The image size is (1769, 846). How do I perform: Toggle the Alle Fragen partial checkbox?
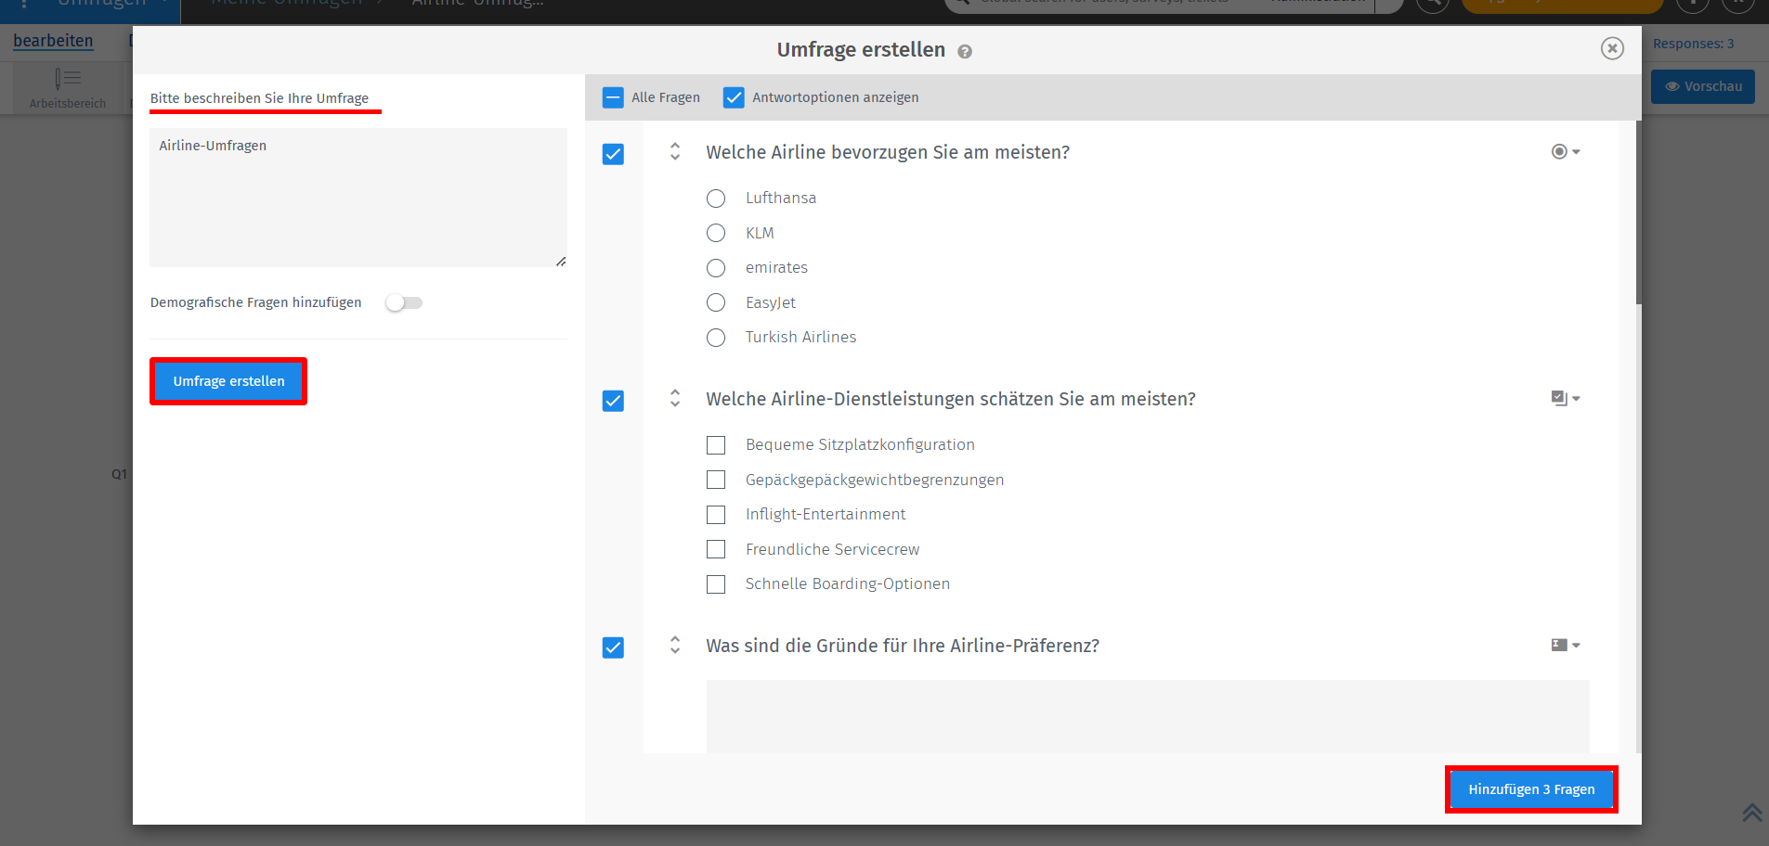(613, 96)
